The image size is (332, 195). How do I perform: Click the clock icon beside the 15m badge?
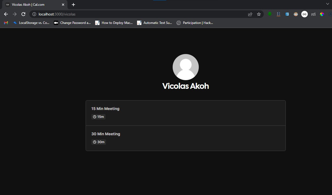click(x=94, y=117)
